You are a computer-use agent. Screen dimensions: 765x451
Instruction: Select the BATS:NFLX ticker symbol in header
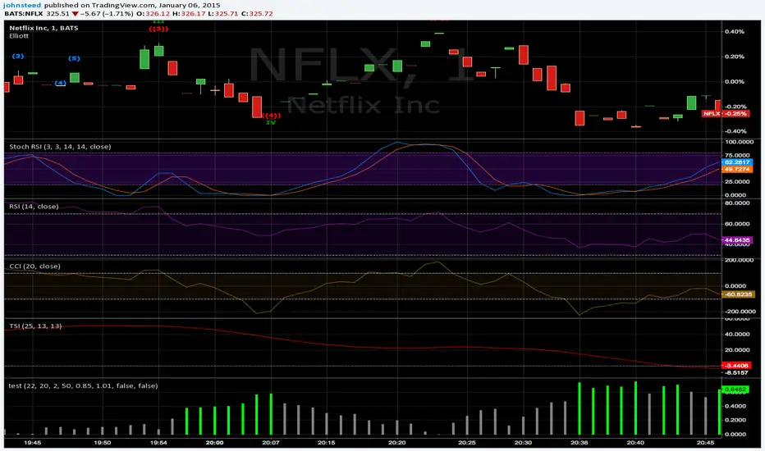pyautogui.click(x=24, y=14)
